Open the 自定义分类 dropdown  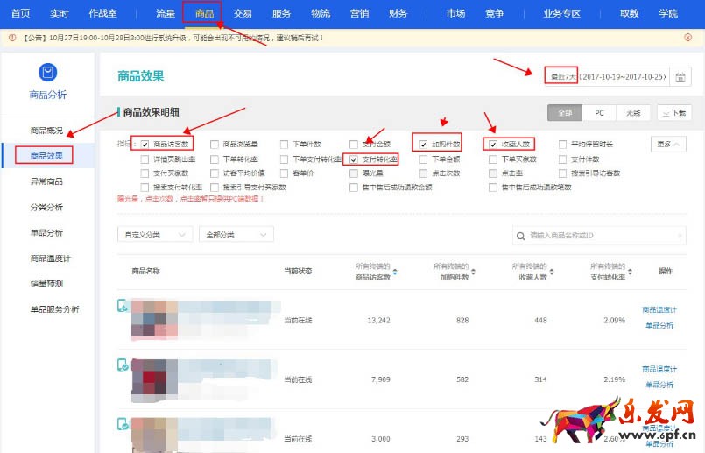pos(154,235)
